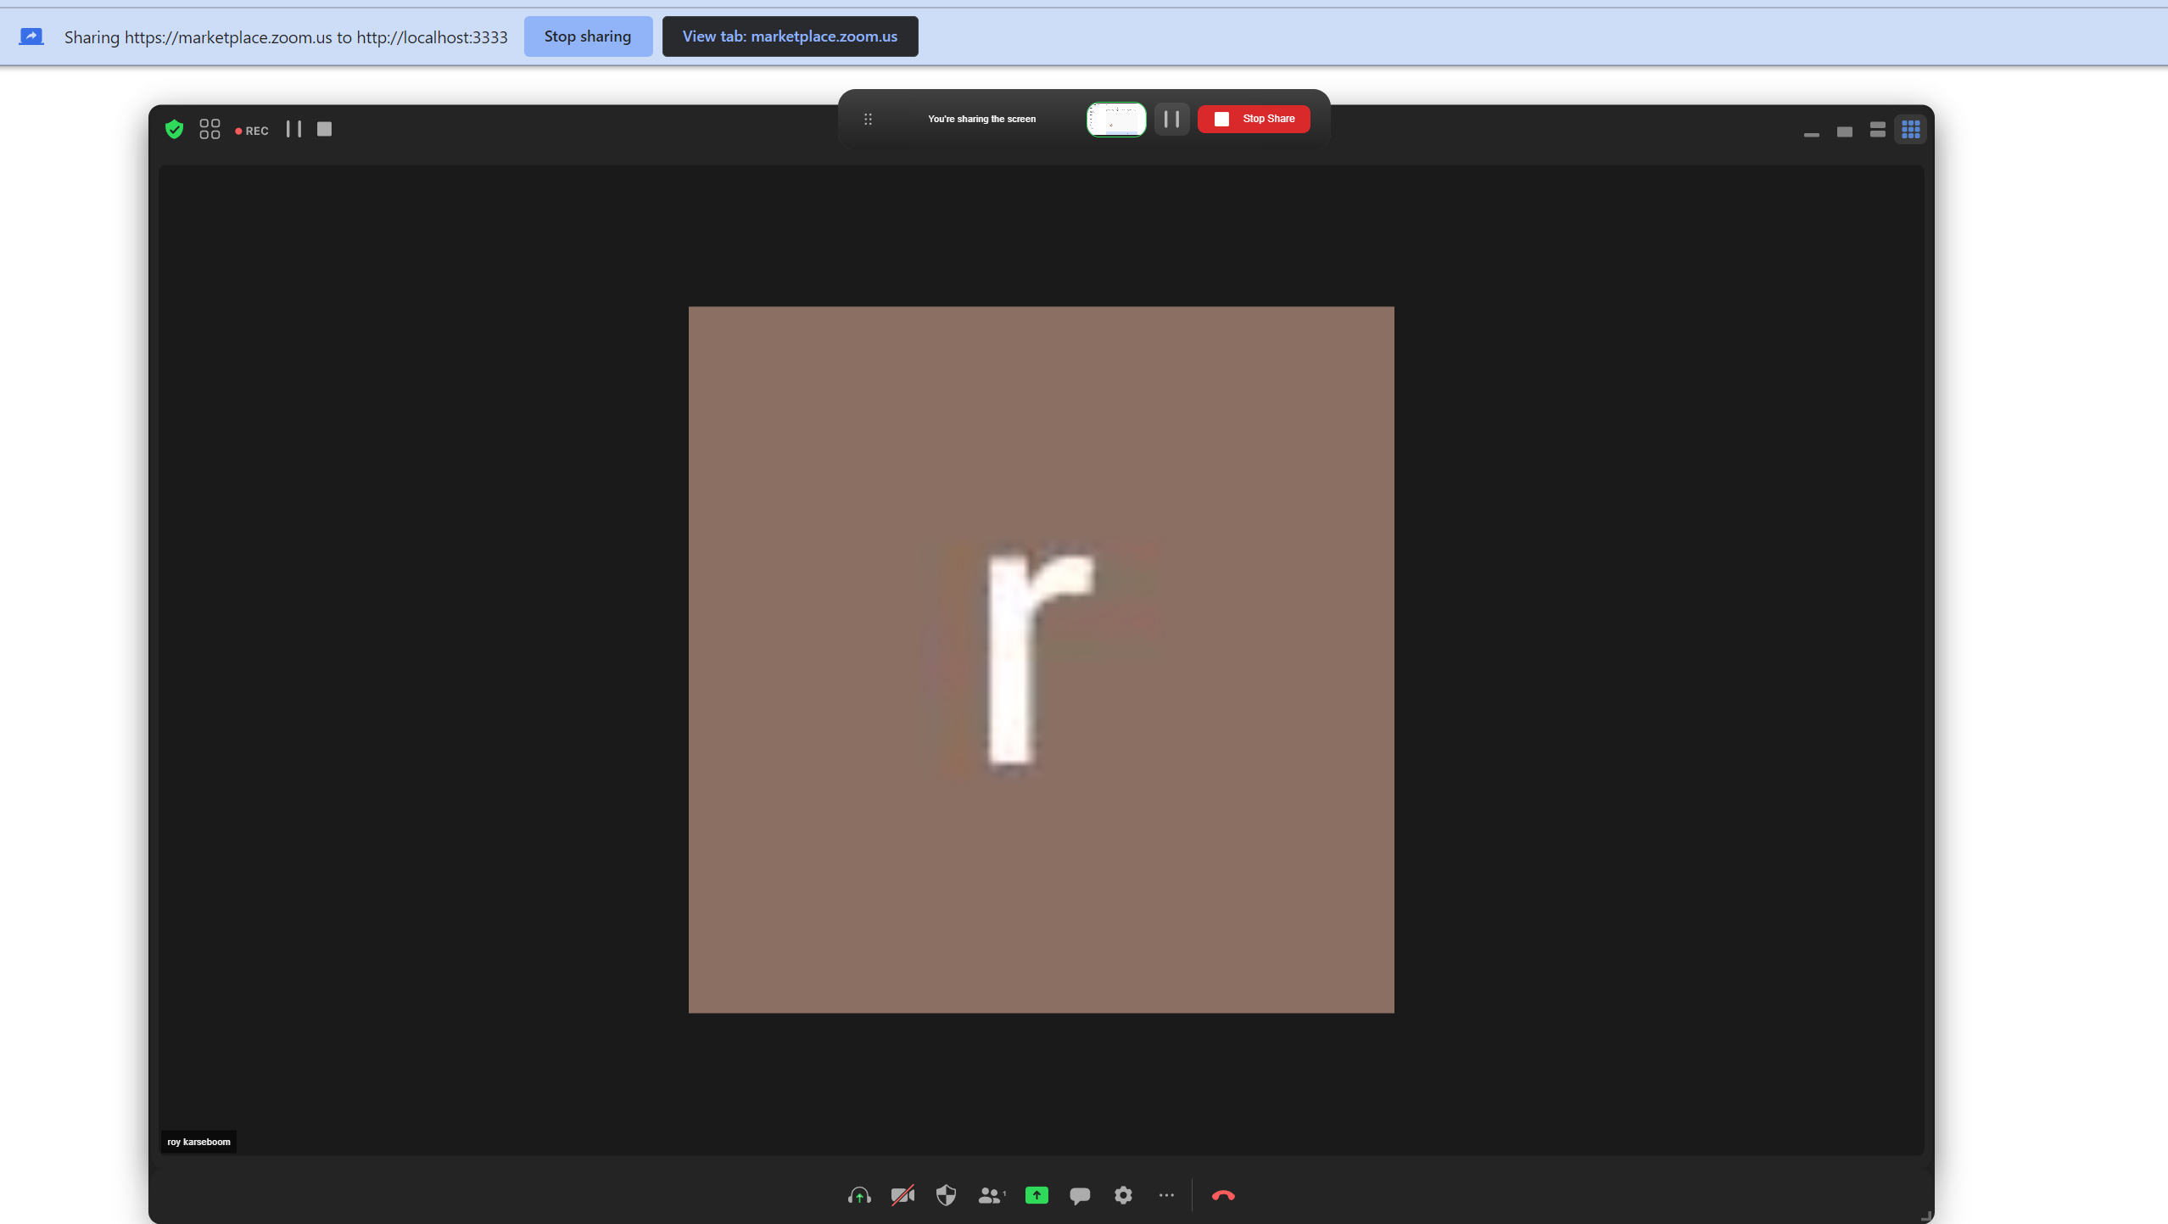Switch to the blue gallery grid view
This screenshot has width=2168, height=1224.
1910,130
